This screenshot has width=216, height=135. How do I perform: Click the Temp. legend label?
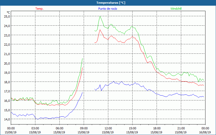pos(39,9)
